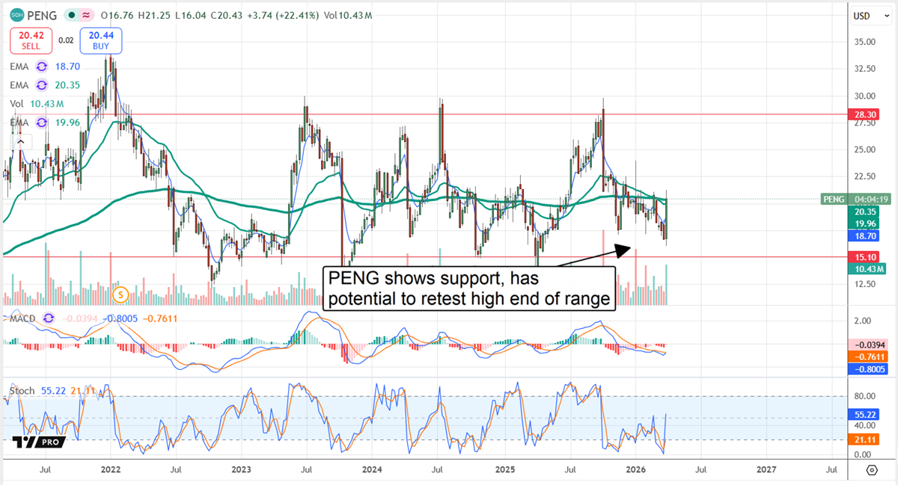Click the MACD indicator reload icon
Image resolution: width=898 pixels, height=485 pixels.
[49, 318]
